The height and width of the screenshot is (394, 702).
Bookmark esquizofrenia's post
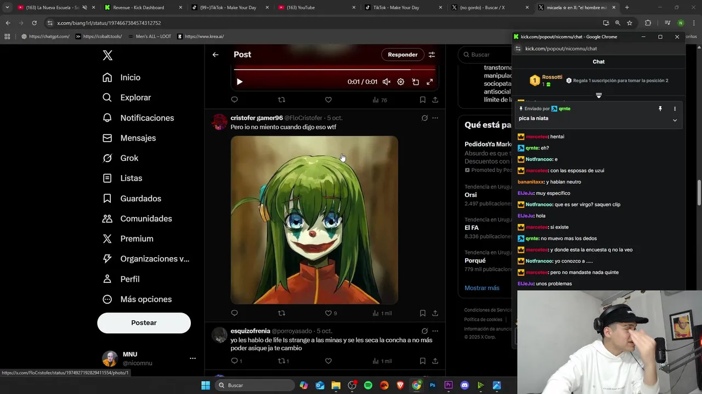(422, 361)
